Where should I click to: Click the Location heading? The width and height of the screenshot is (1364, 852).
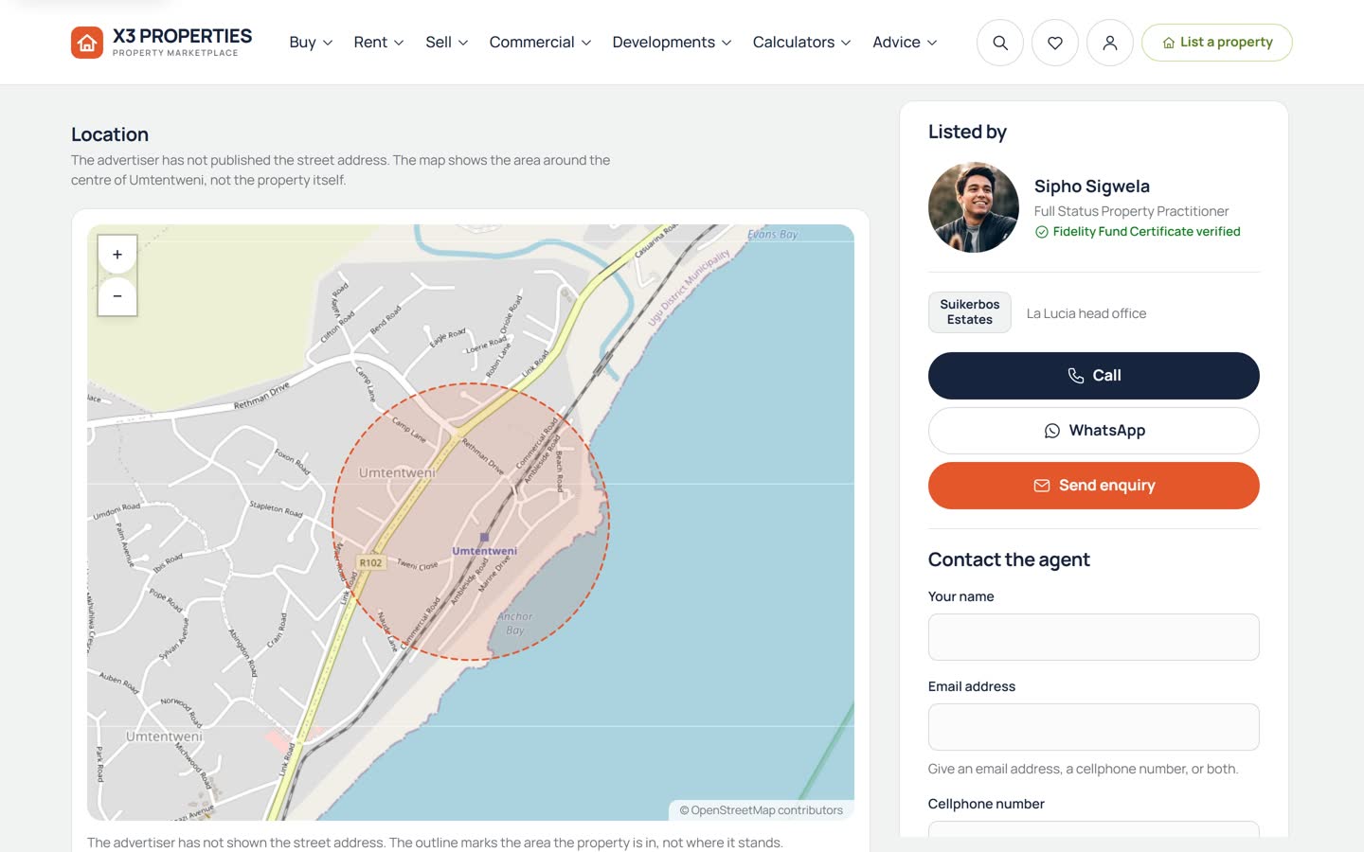110,134
